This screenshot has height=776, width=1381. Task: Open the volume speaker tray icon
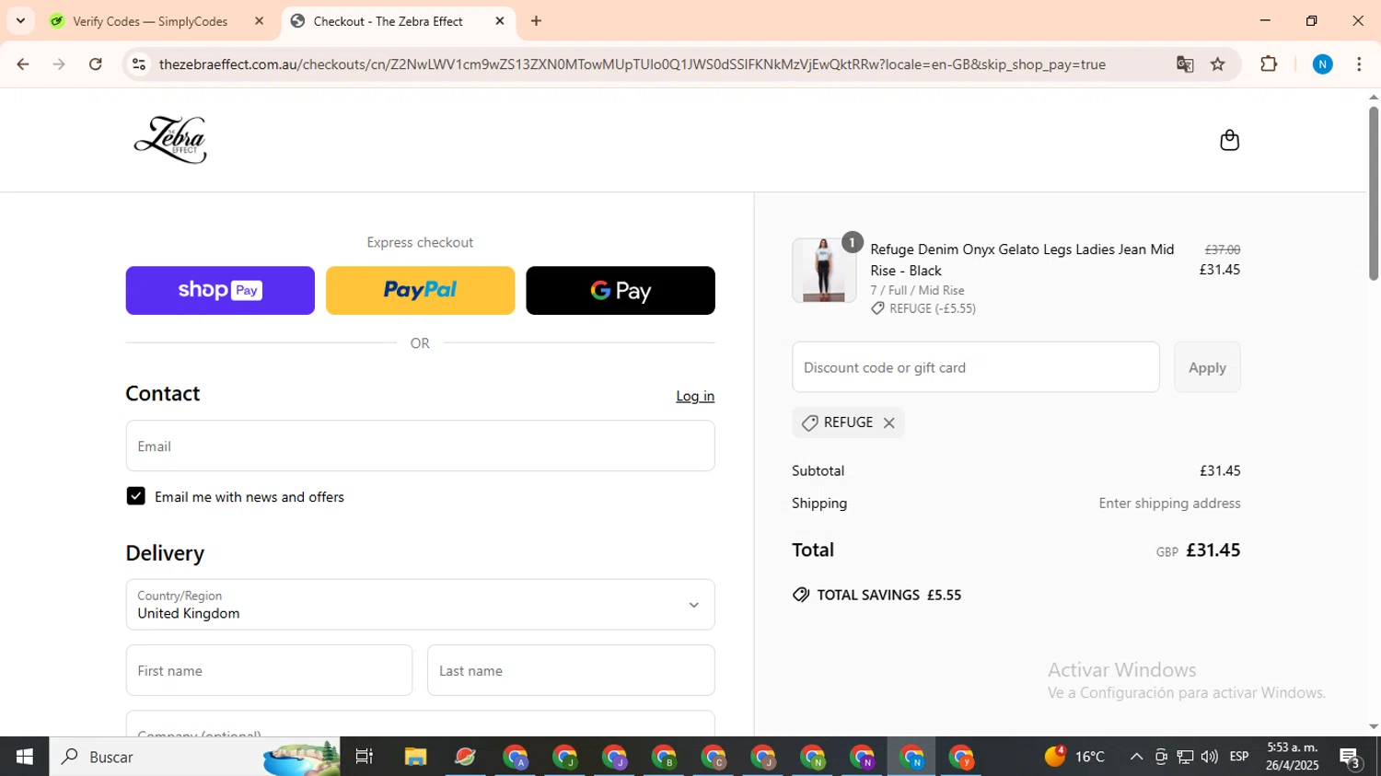[1210, 757]
